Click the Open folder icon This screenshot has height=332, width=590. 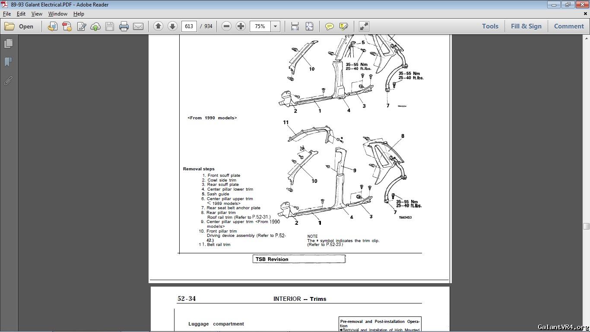tap(10, 26)
